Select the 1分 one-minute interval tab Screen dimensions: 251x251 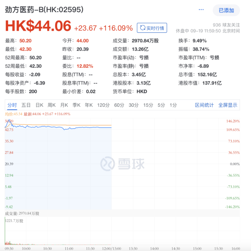pyautogui.click(x=173, y=105)
